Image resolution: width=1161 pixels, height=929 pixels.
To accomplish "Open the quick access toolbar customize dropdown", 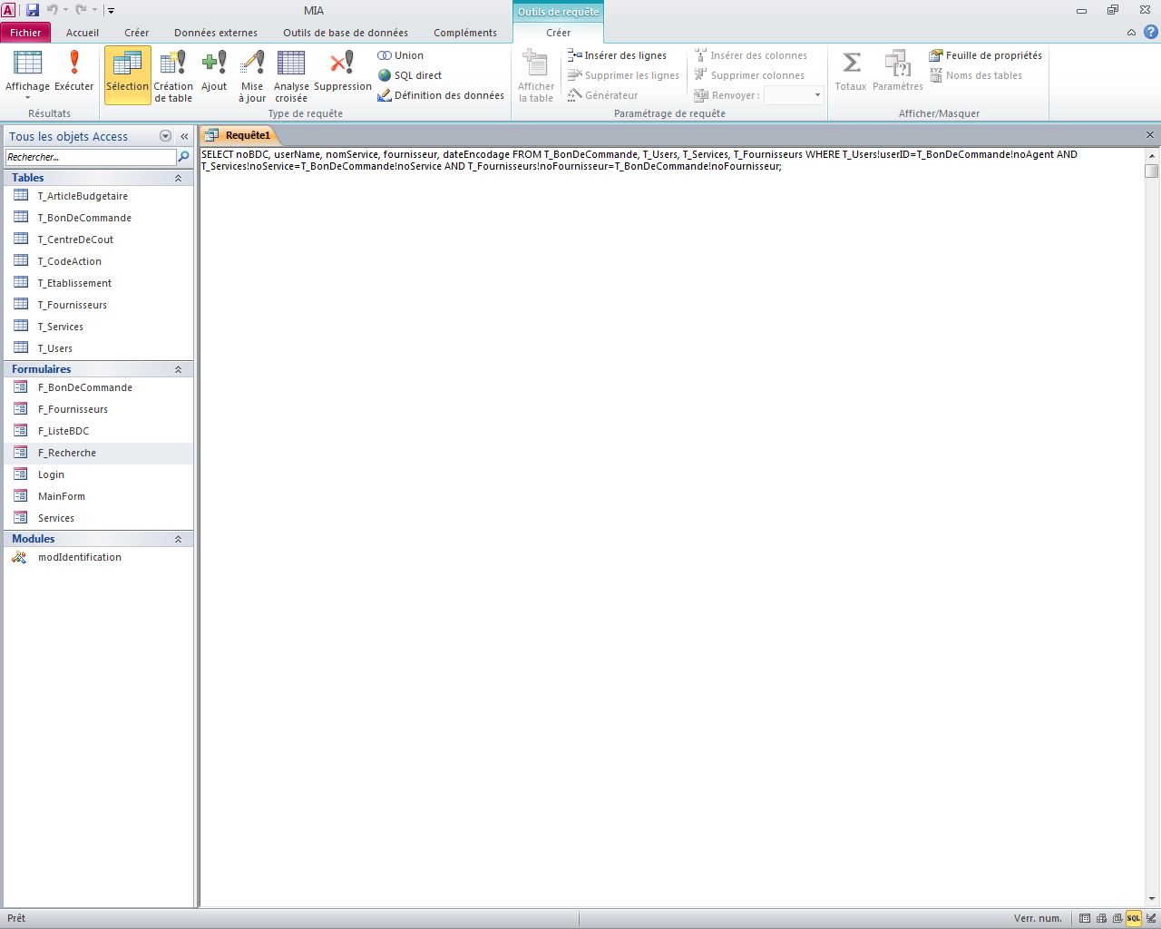I will point(111,11).
